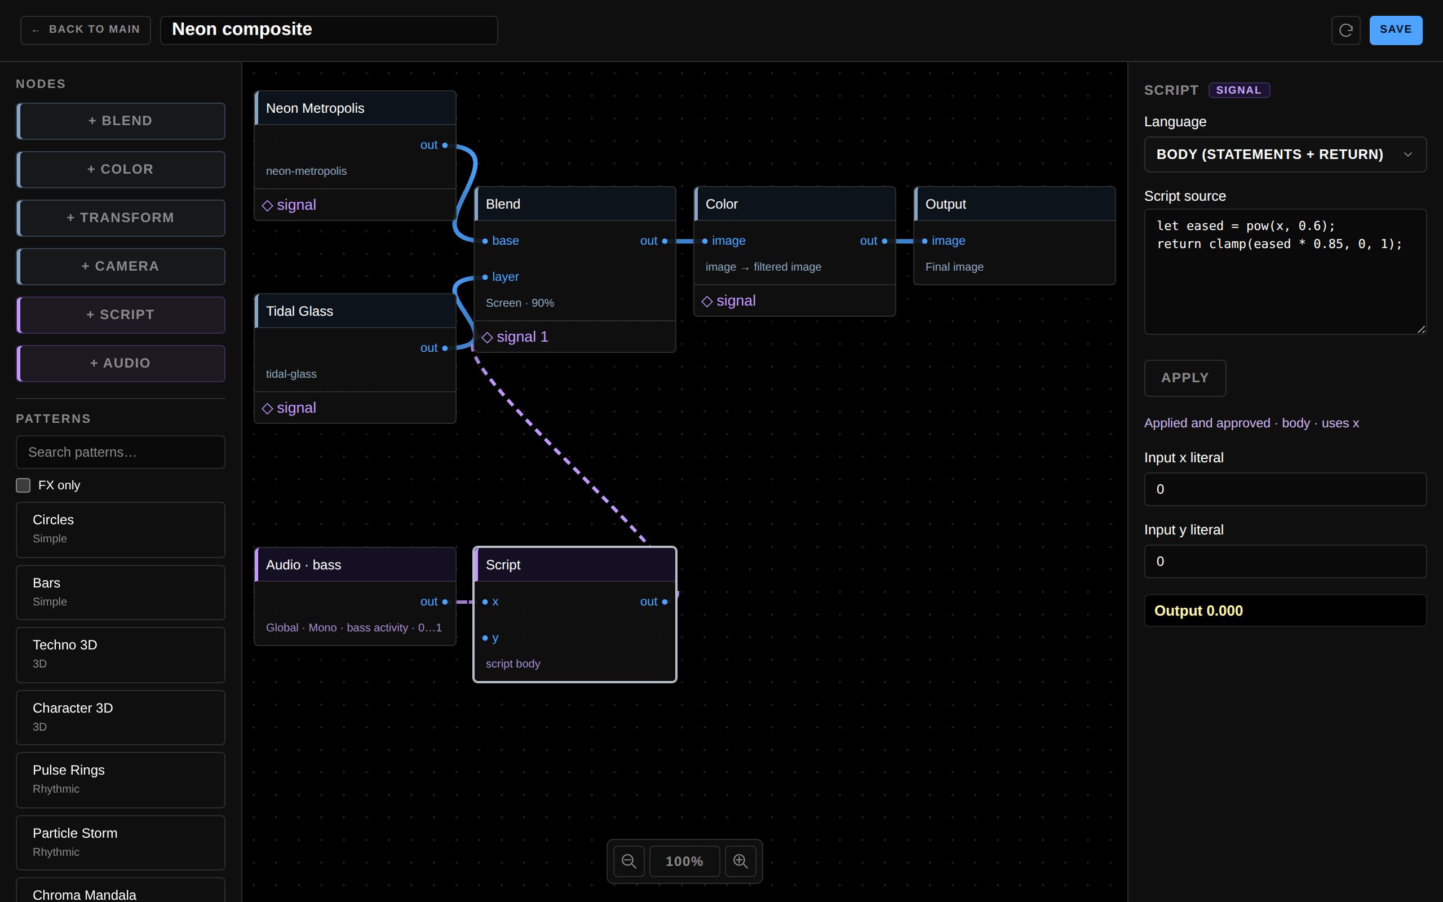Click the signal diamond on Neon Metropolis node
The height and width of the screenshot is (902, 1443).
coord(268,205)
